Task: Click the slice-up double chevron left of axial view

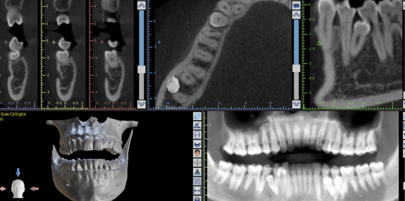Action: click(x=141, y=5)
